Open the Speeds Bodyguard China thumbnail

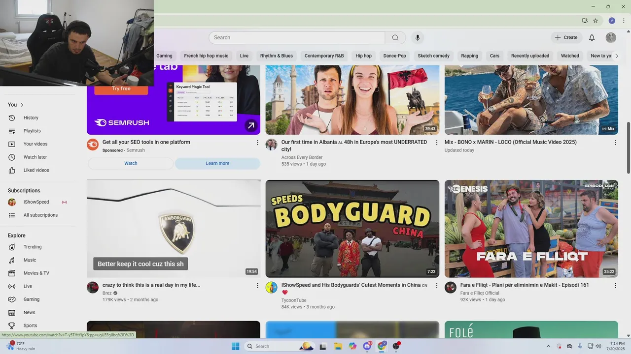tap(352, 229)
